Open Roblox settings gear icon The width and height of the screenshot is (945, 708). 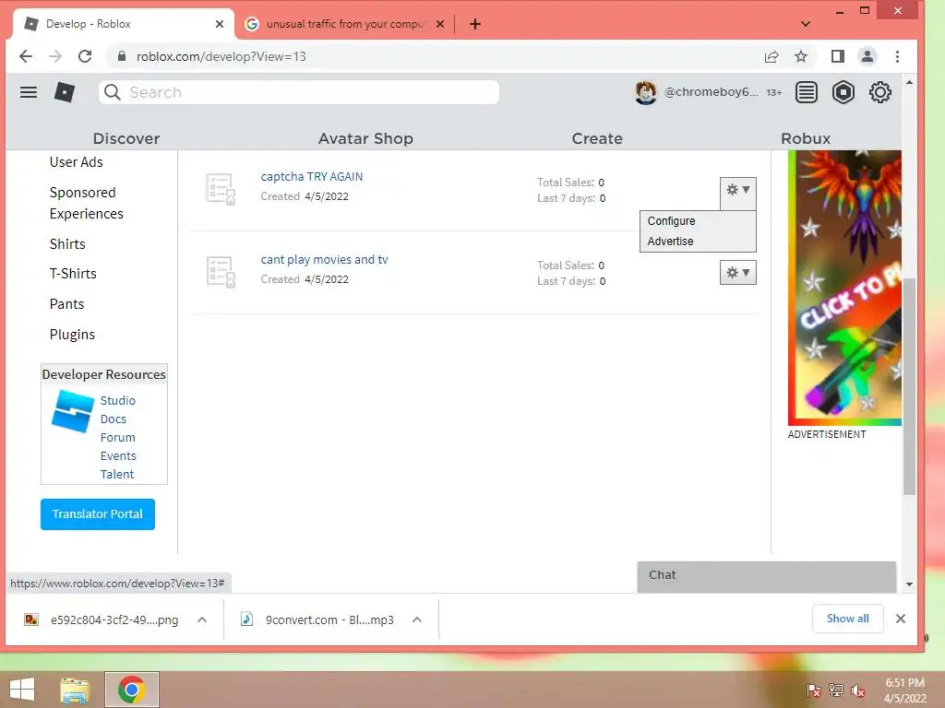tap(879, 92)
